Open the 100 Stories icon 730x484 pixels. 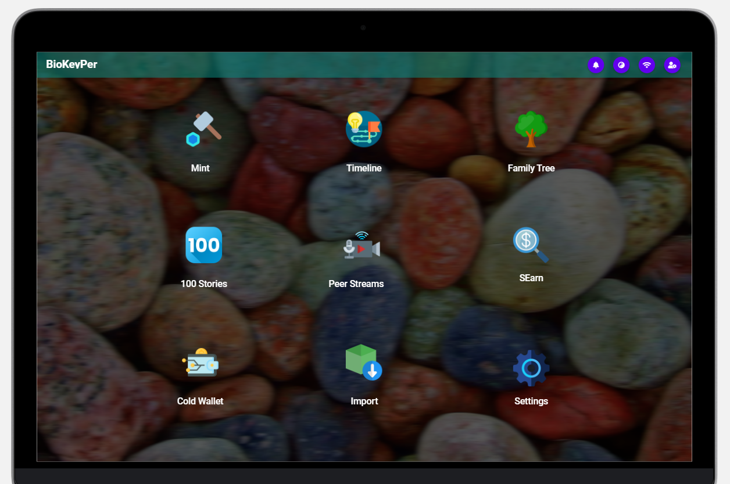tap(203, 245)
